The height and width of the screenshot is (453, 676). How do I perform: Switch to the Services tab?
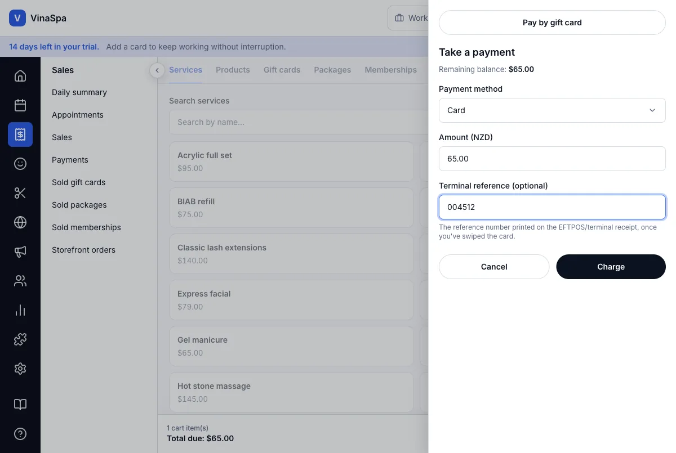[185, 70]
